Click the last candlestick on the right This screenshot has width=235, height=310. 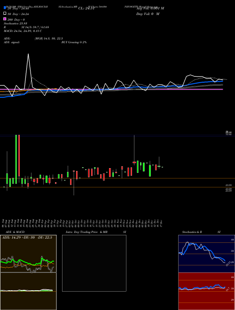[x=162, y=167]
